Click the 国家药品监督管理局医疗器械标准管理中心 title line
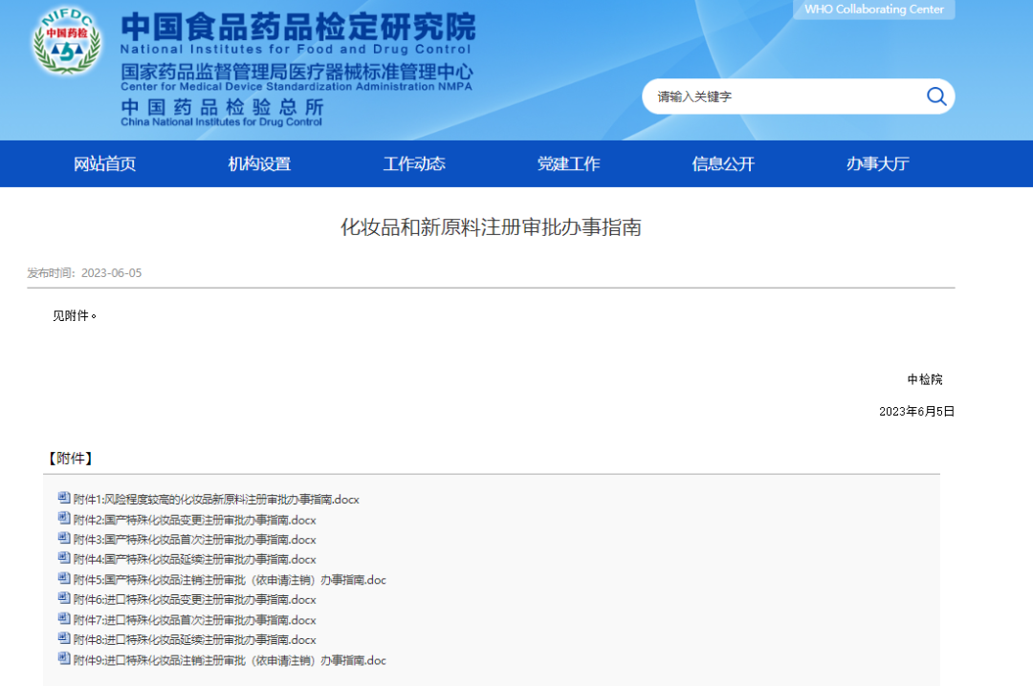The image size is (1033, 686). [x=297, y=72]
